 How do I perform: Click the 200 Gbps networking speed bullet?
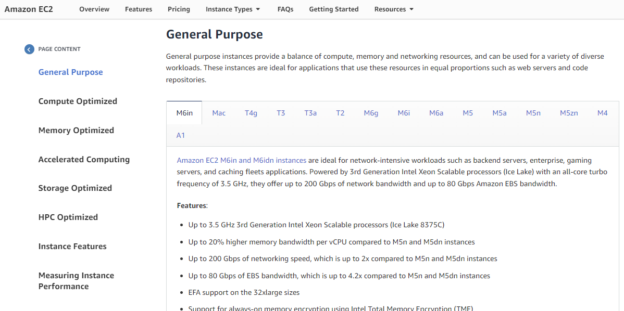coord(343,258)
